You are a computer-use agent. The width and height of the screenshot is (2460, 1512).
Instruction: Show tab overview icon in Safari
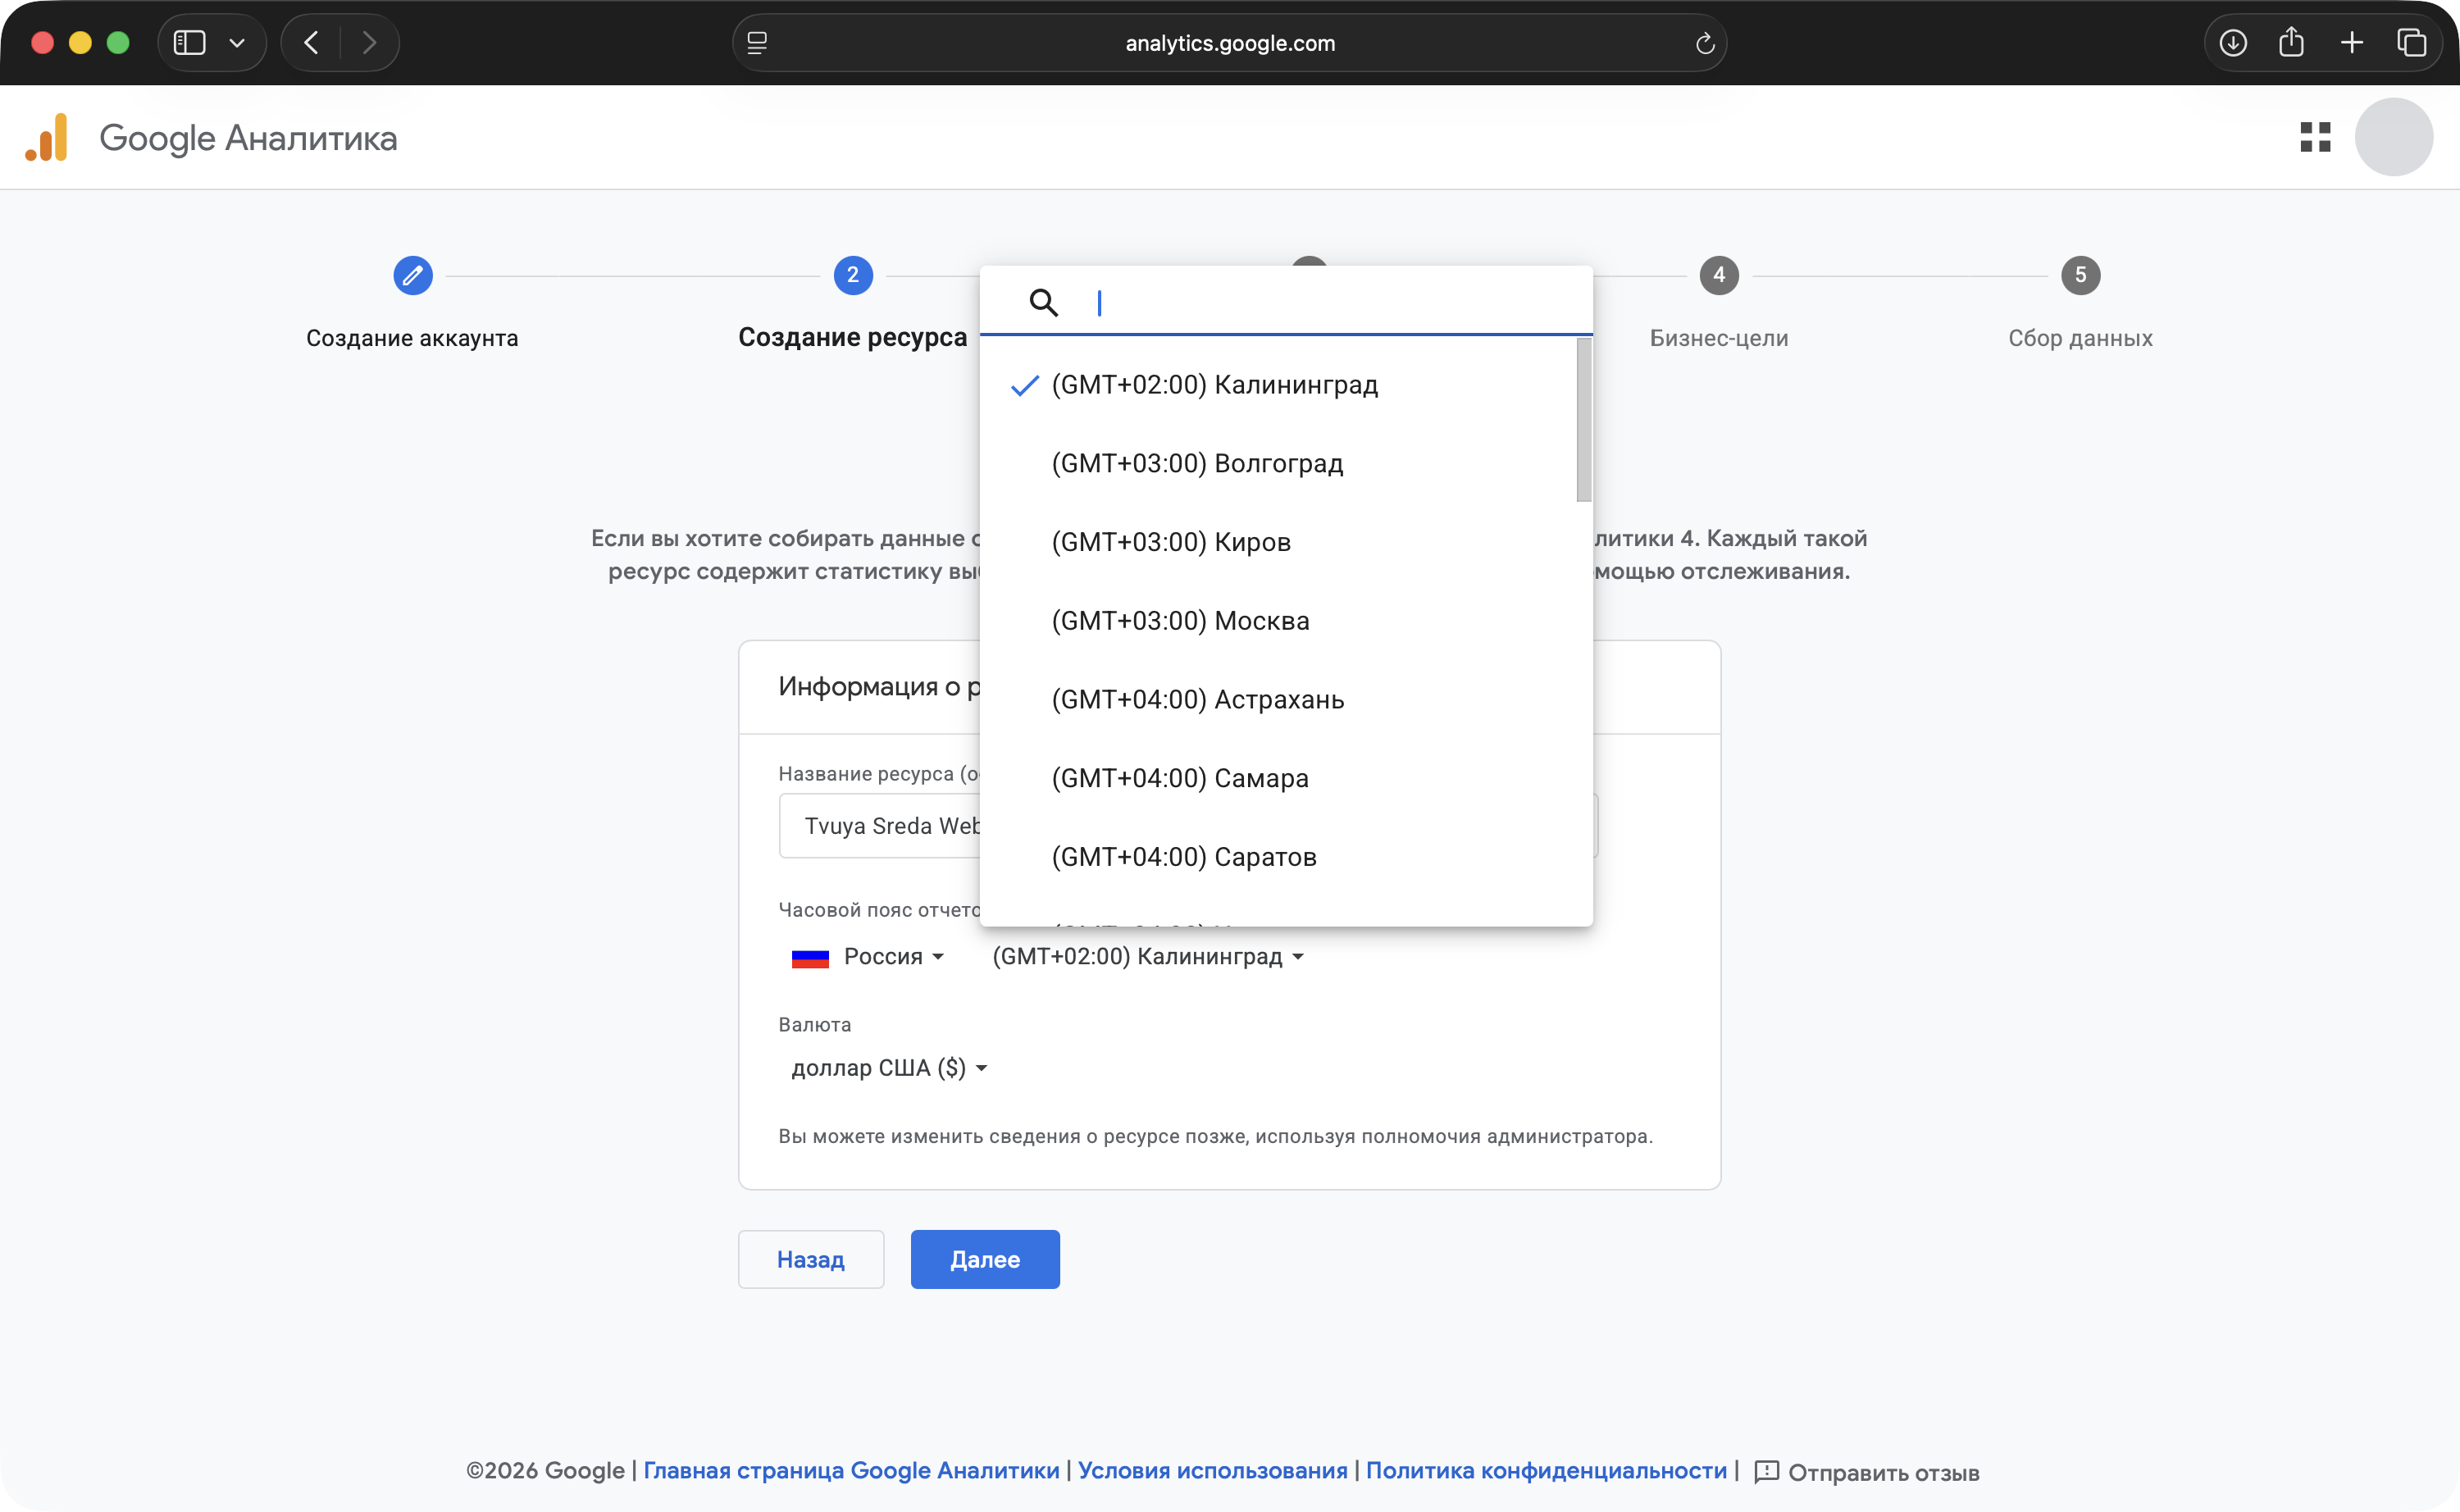pyautogui.click(x=2411, y=43)
